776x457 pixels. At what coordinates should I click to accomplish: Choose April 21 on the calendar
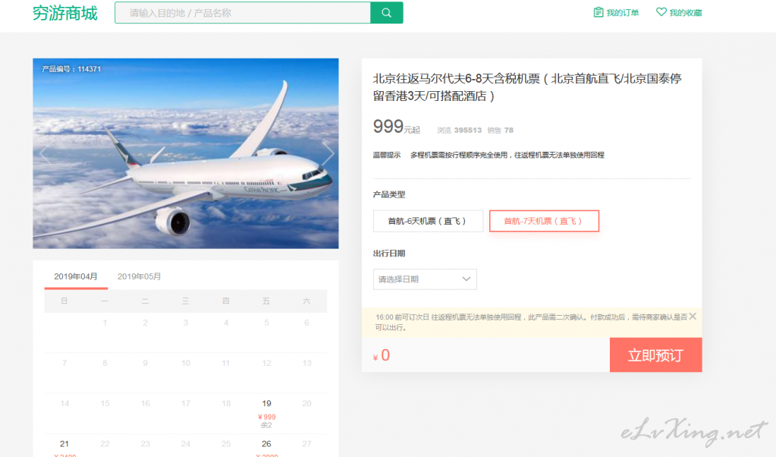coord(64,444)
